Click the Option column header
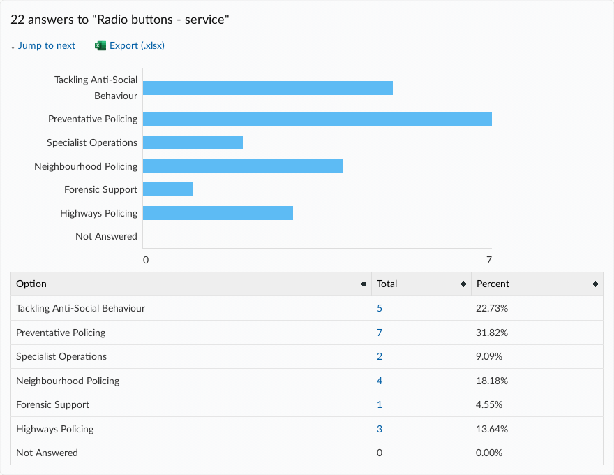This screenshot has width=614, height=475. pyautogui.click(x=31, y=284)
